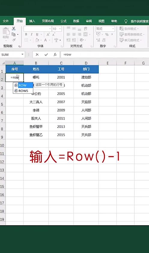The image size is (149, 253).
Task: Toggle Underline formatting
Action: point(37,34)
